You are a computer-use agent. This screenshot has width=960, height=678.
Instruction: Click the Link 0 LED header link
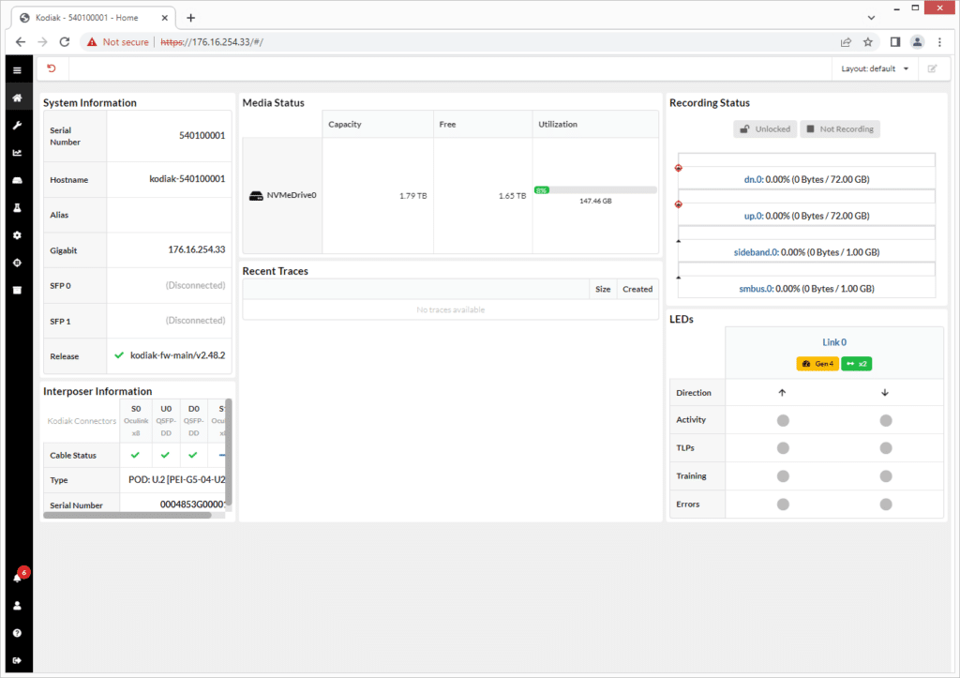(833, 342)
